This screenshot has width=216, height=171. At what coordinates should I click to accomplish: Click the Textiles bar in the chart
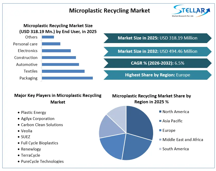coord(63,71)
